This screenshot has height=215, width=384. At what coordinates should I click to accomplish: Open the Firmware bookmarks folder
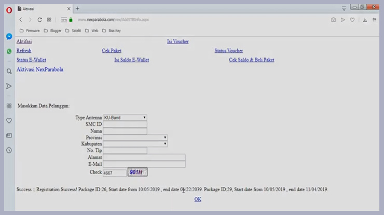point(30,31)
